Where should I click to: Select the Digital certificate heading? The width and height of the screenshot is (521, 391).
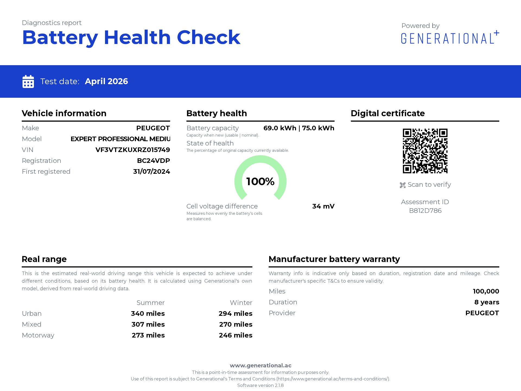[x=388, y=113]
